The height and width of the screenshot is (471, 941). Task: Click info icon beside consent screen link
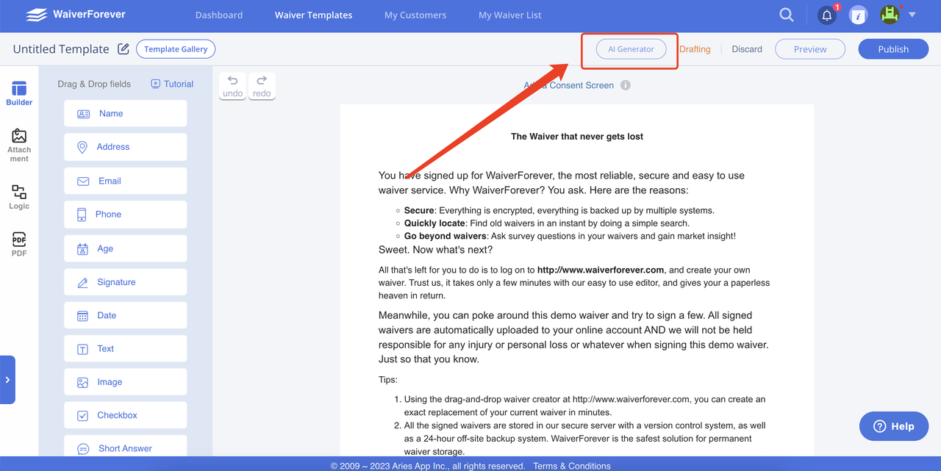click(x=626, y=85)
